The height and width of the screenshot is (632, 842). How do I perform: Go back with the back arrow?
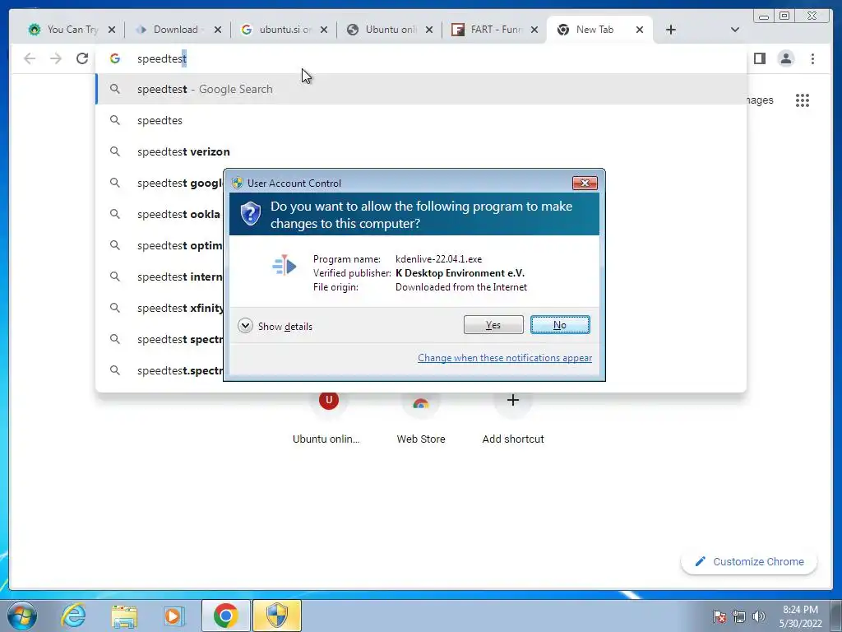tap(30, 58)
